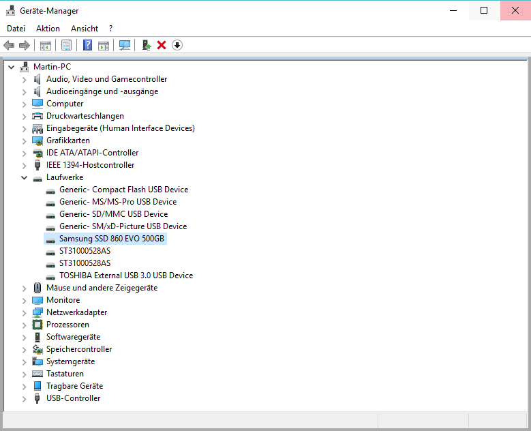Select TOSHIBA External USB 3.0 USB Device
The width and height of the screenshot is (531, 431).
pos(126,276)
